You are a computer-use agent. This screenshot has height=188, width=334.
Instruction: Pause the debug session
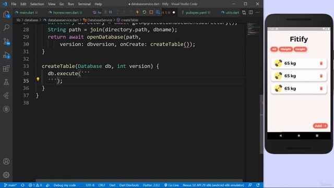coord(110,13)
